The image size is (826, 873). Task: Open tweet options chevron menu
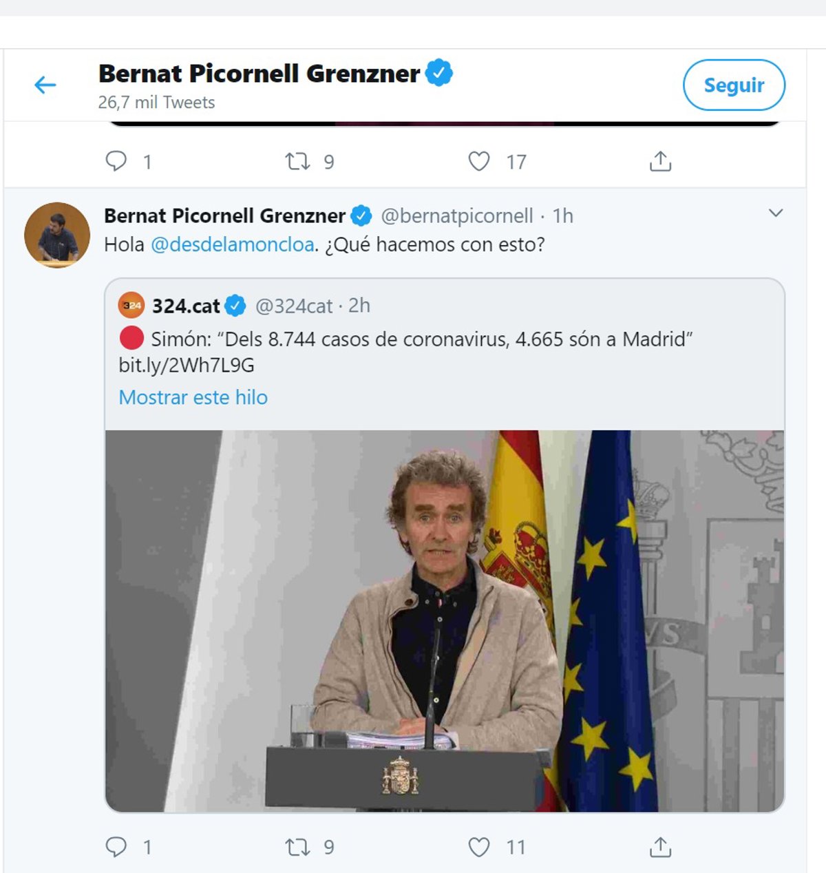pos(775,213)
